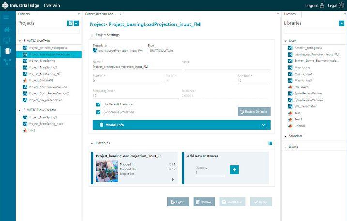This screenshot has height=221, width=347.
Task: Click the import project icon in Projects
Action: [70, 23]
